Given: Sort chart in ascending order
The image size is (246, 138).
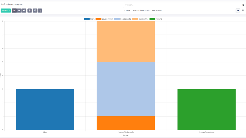Looking at the screenshot, I should pos(40,10).
